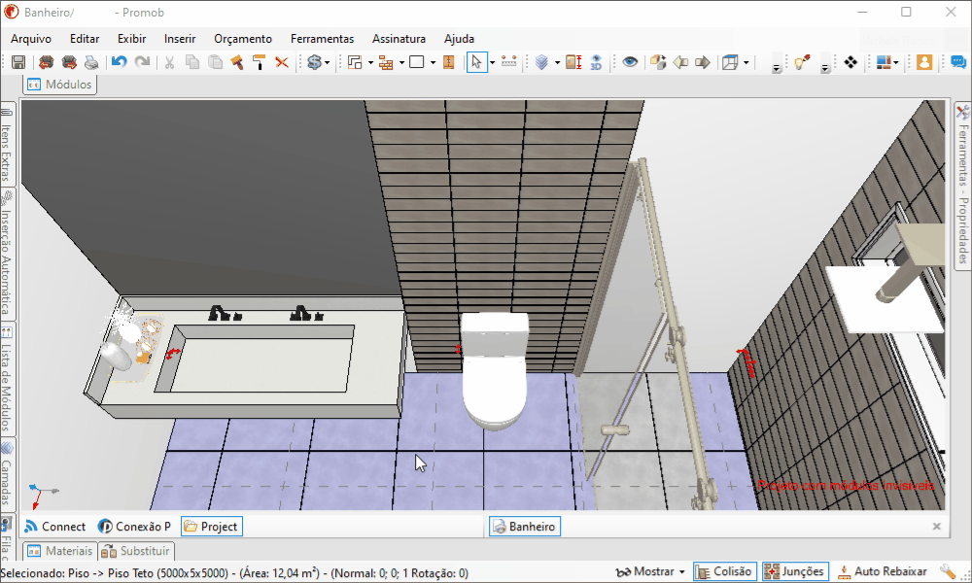Viewport: 972px width, 583px height.
Task: Switch to 3D view mode icon
Action: point(596,62)
